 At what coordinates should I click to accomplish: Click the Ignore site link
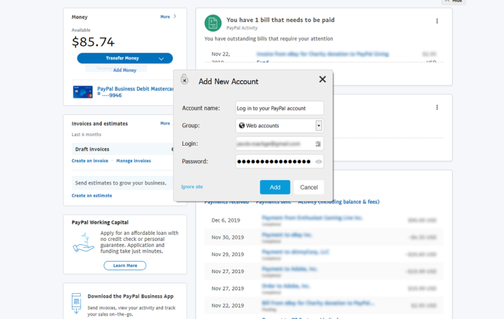[x=192, y=187]
